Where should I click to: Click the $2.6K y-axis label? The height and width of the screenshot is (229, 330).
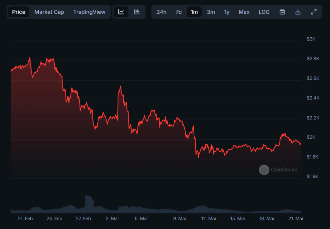[313, 78]
